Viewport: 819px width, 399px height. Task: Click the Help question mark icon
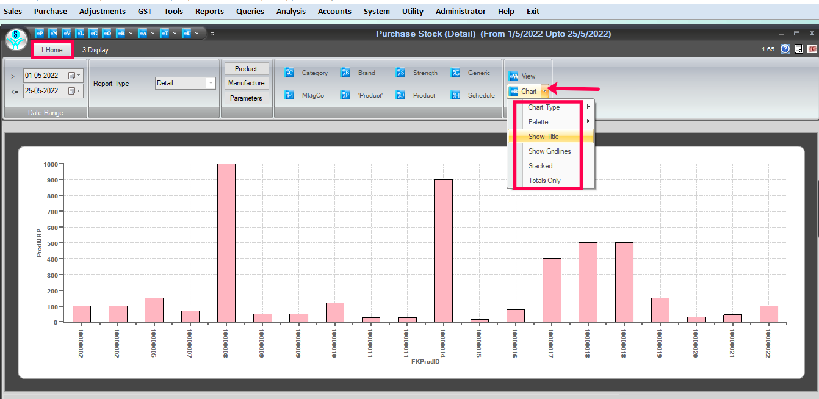click(785, 49)
